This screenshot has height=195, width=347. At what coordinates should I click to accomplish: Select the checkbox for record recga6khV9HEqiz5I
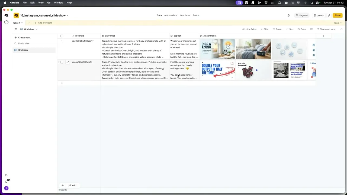62,62
